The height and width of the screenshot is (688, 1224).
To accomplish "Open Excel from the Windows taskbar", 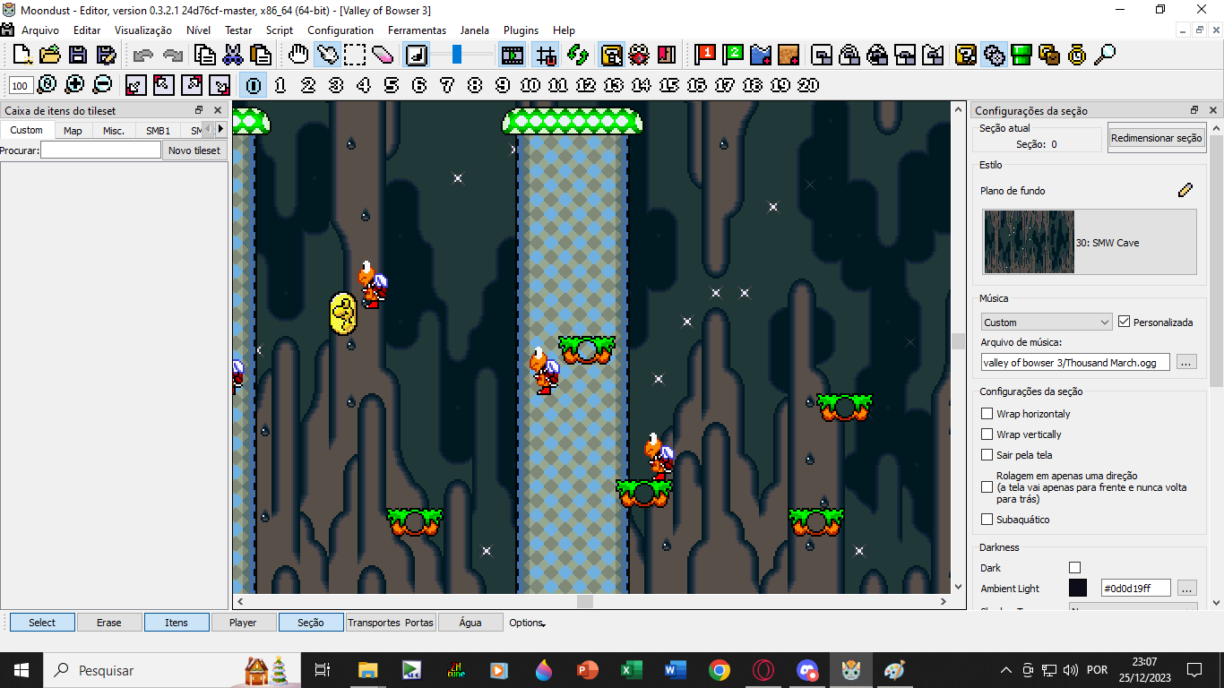I will [x=632, y=670].
